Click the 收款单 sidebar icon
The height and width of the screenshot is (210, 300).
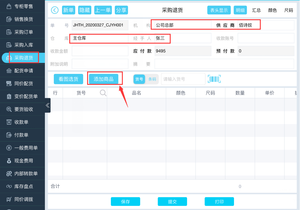pos(9,122)
